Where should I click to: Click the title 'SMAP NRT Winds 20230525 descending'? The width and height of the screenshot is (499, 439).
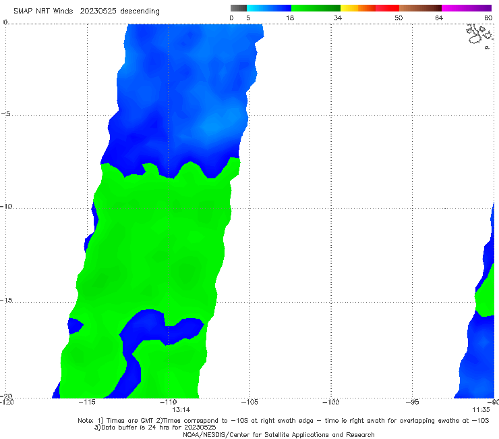pyautogui.click(x=86, y=11)
